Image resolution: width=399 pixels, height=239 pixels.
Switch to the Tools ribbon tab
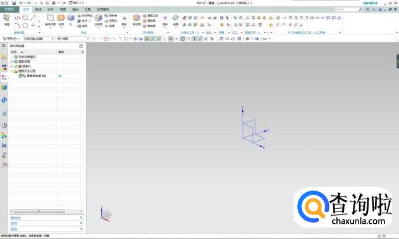(88, 9)
